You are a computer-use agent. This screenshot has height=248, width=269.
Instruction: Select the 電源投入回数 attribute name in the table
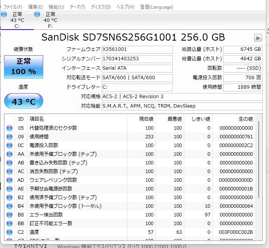tap(44, 145)
